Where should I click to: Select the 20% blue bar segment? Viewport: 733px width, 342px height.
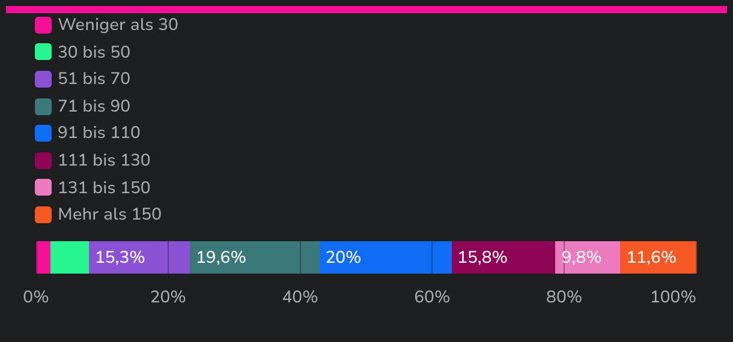386,257
